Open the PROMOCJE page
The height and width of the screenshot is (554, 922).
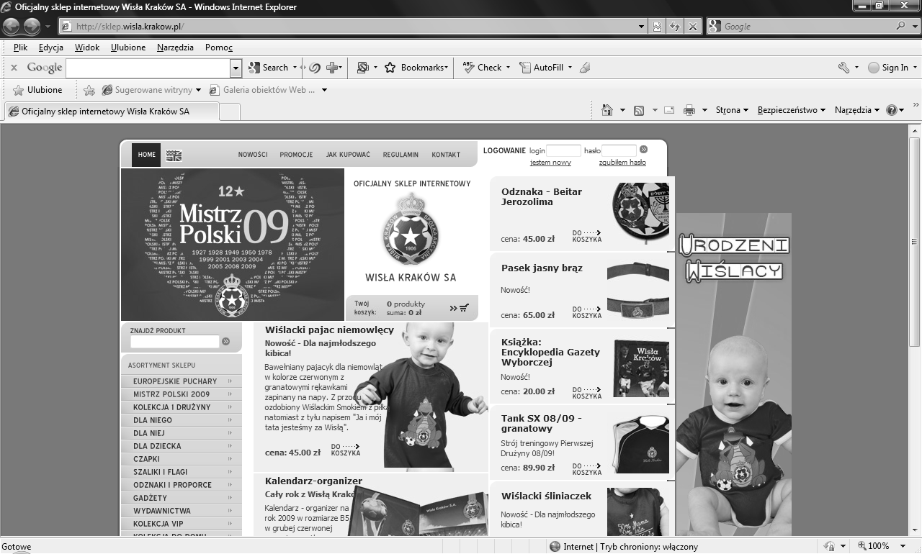(x=296, y=155)
